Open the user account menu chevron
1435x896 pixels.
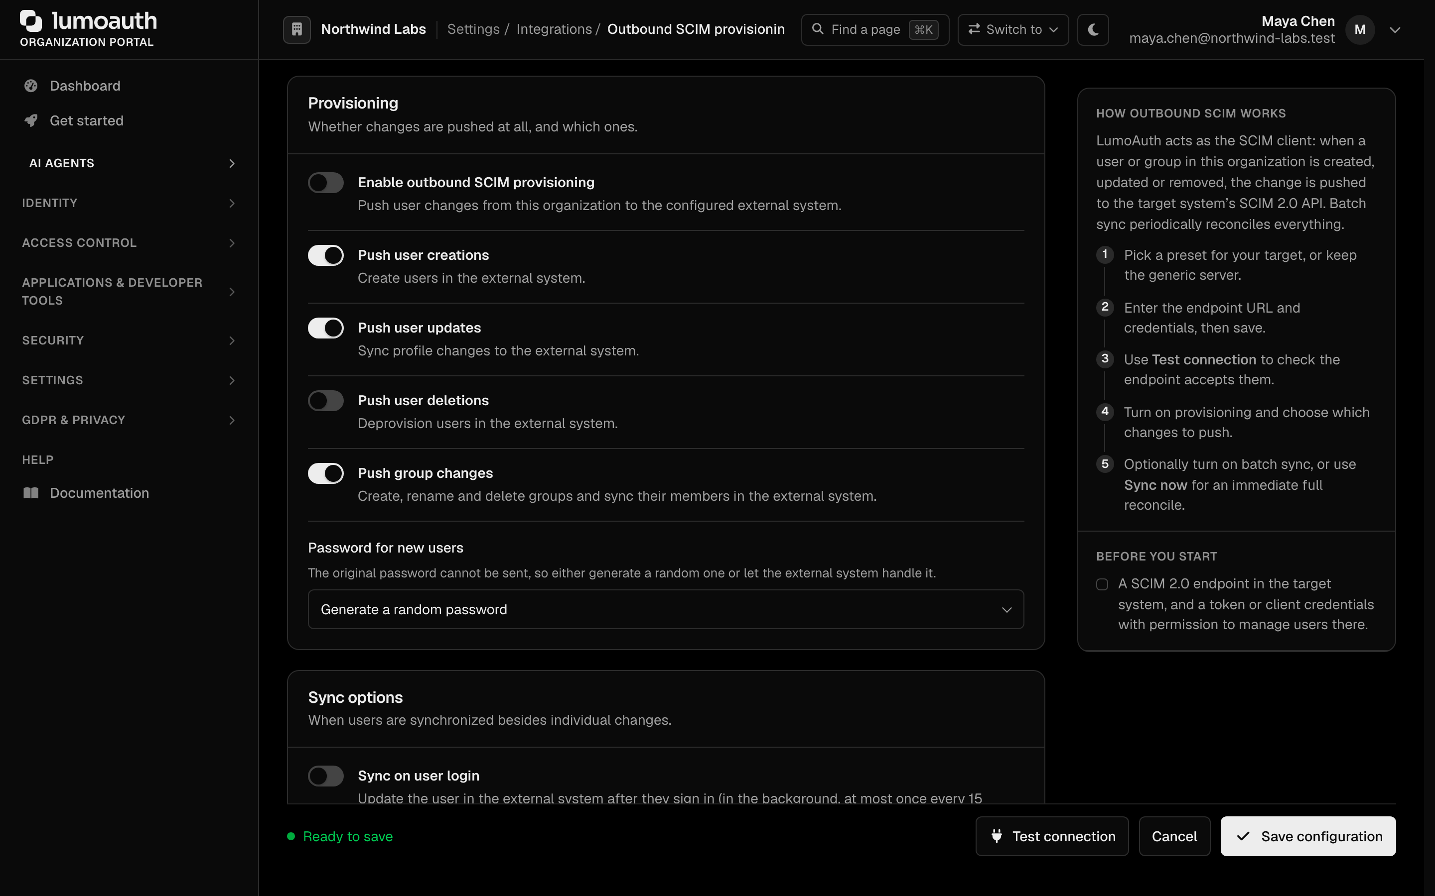(1395, 30)
